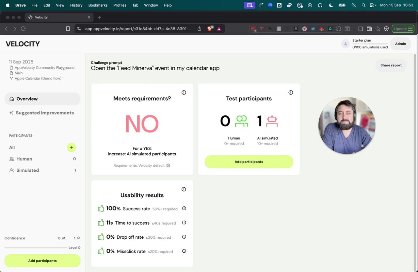
Task: Show All participants
Action: click(x=12, y=147)
